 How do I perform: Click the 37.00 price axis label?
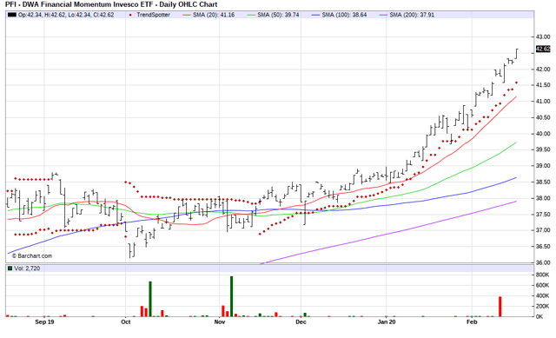543,230
